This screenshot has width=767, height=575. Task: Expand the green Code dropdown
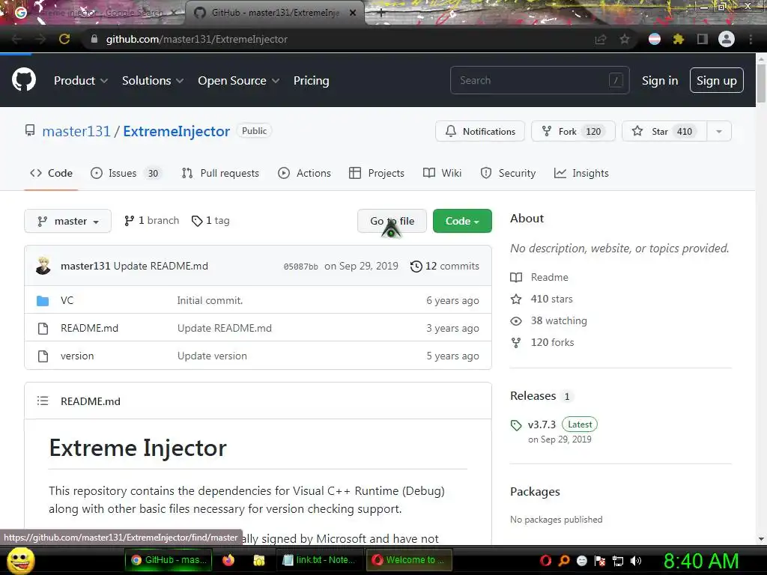(462, 221)
